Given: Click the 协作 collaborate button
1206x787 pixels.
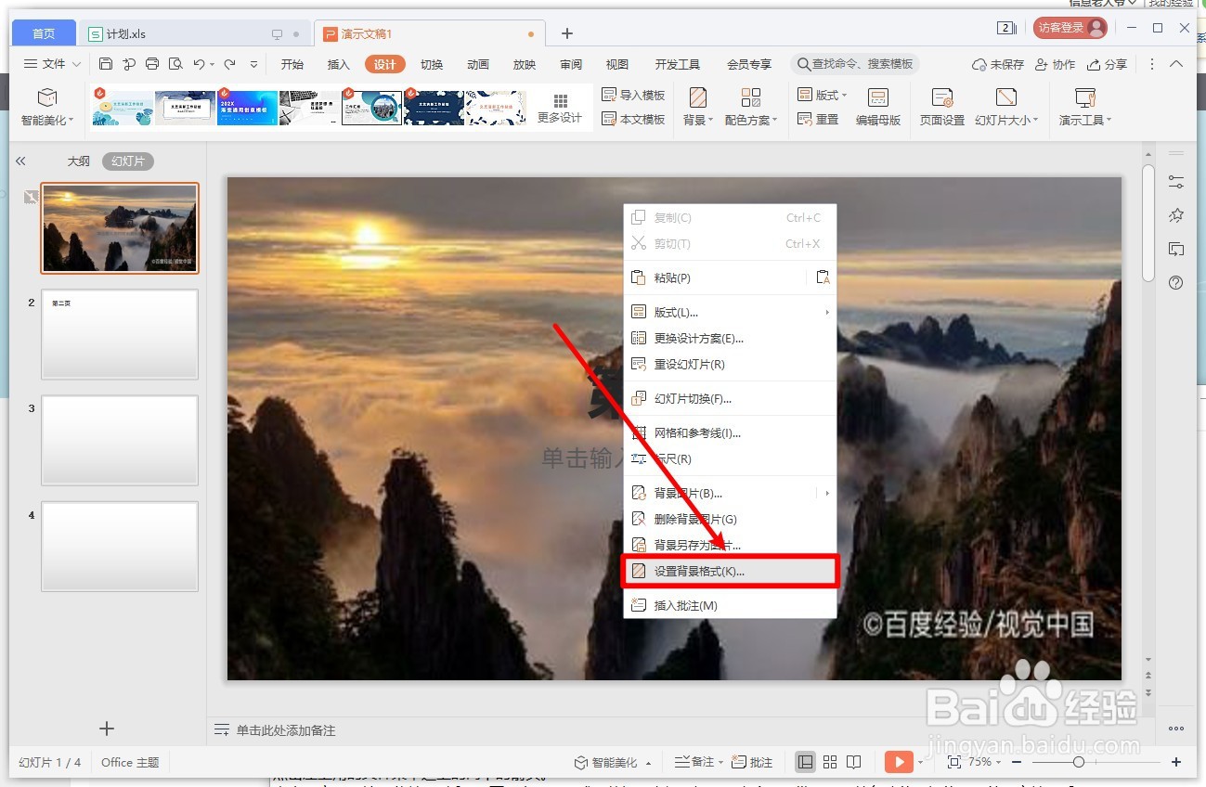Looking at the screenshot, I should pos(1056,64).
